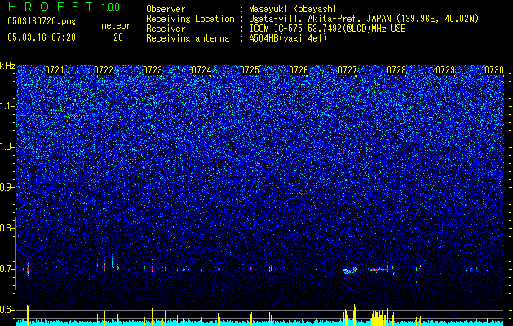Click the 0724 time marker

coord(201,70)
